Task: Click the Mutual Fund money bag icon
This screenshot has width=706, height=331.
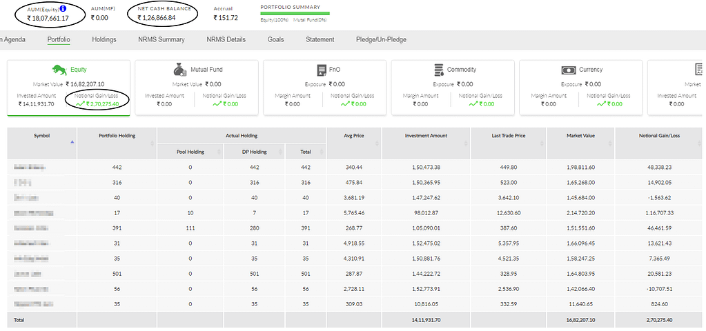Action: click(x=180, y=70)
